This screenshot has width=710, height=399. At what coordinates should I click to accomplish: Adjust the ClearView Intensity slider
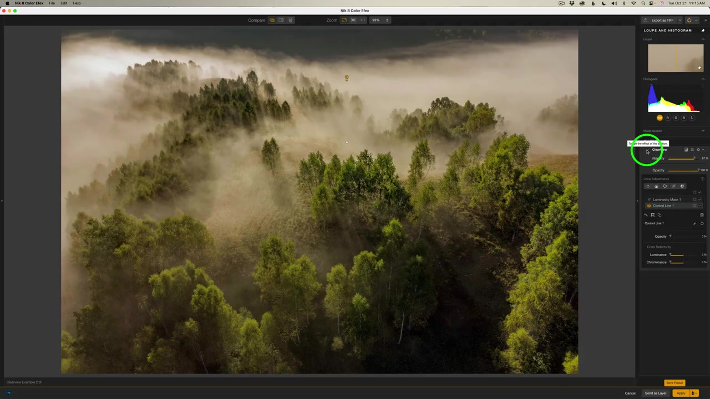tap(683, 158)
